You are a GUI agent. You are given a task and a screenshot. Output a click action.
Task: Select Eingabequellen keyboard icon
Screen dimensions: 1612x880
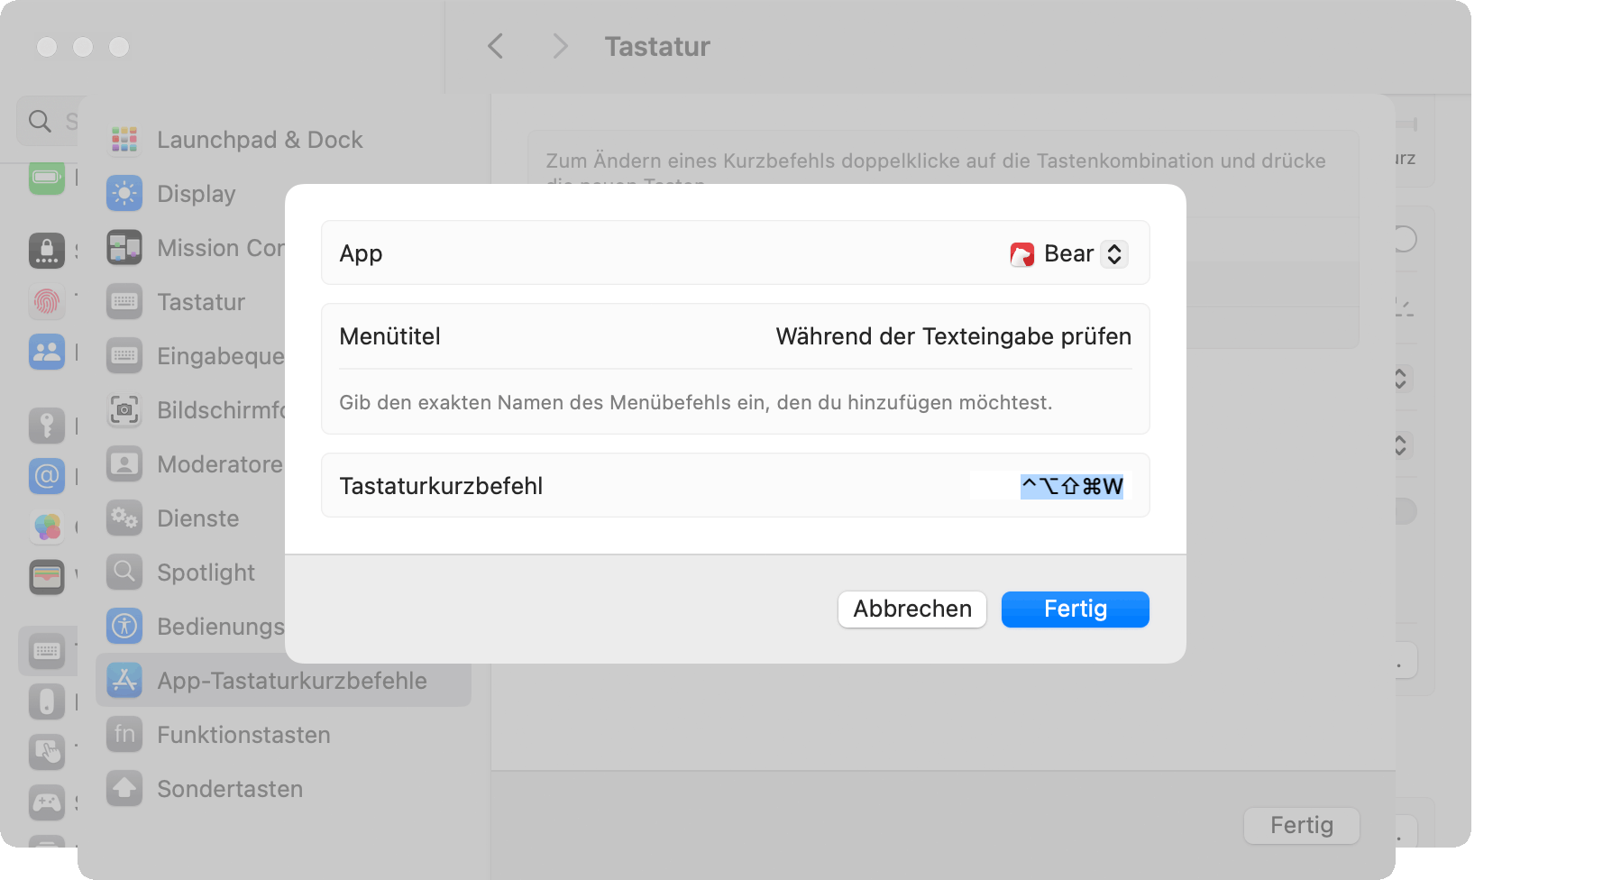(124, 356)
